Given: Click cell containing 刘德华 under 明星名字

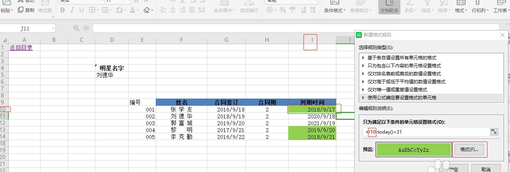Looking at the screenshot, I should click(112, 75).
